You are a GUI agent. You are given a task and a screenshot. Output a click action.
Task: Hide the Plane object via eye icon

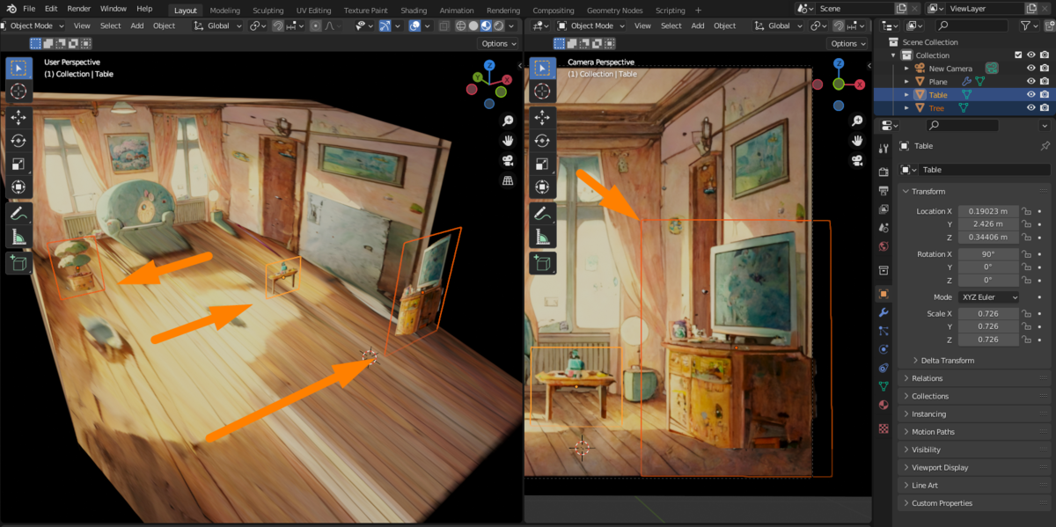(1031, 81)
